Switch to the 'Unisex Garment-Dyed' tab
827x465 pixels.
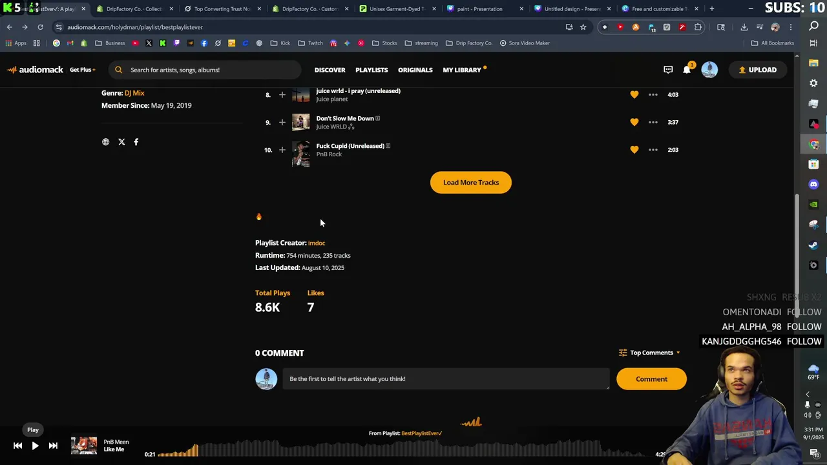tap(397, 9)
